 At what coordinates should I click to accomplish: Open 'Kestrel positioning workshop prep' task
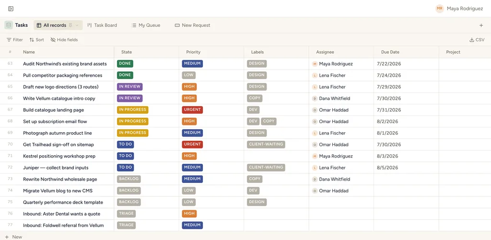click(59, 156)
